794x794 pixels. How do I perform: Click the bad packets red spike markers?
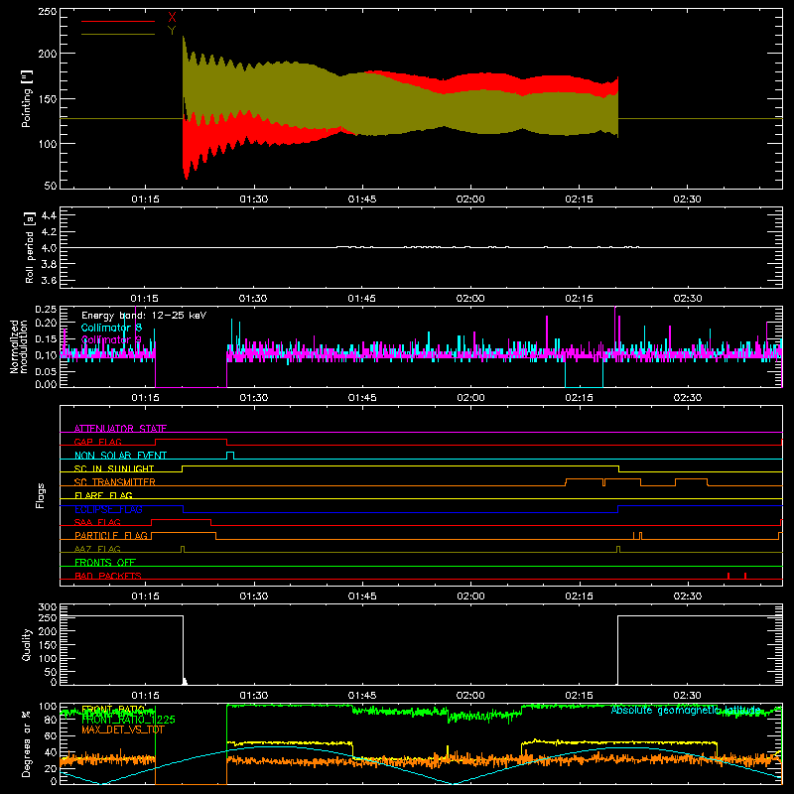pyautogui.click(x=736, y=576)
